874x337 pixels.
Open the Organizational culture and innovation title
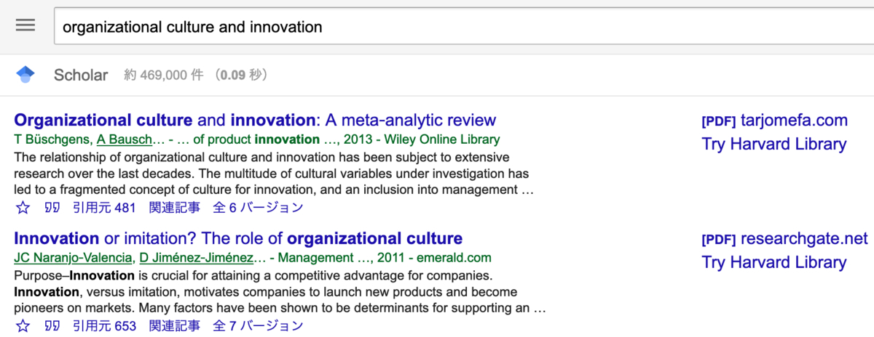tap(255, 120)
